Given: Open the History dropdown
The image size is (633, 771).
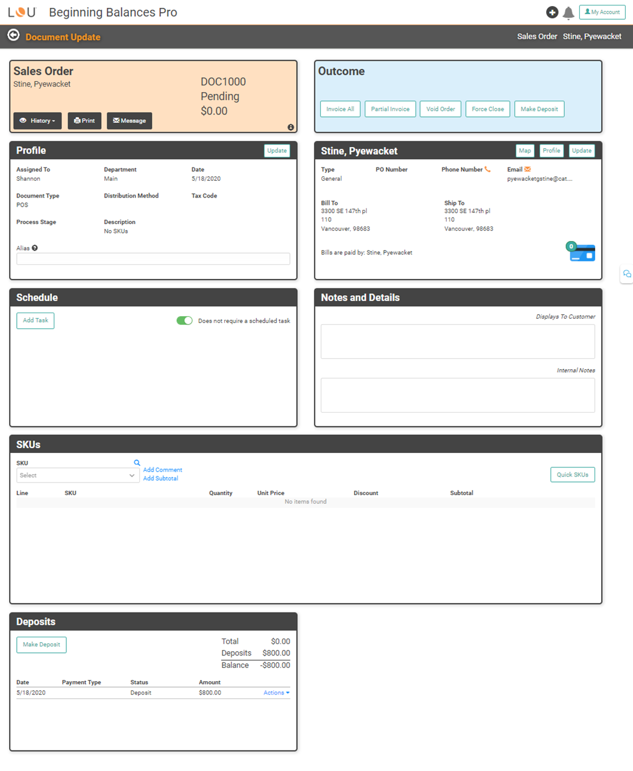Looking at the screenshot, I should coord(37,120).
